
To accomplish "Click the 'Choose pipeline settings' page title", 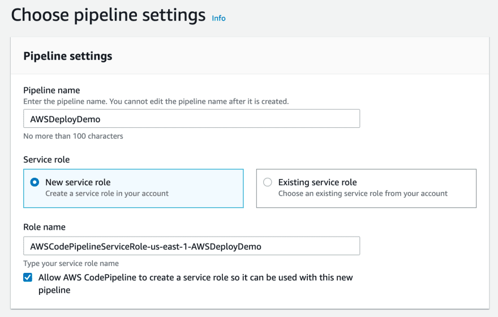I will point(108,15).
